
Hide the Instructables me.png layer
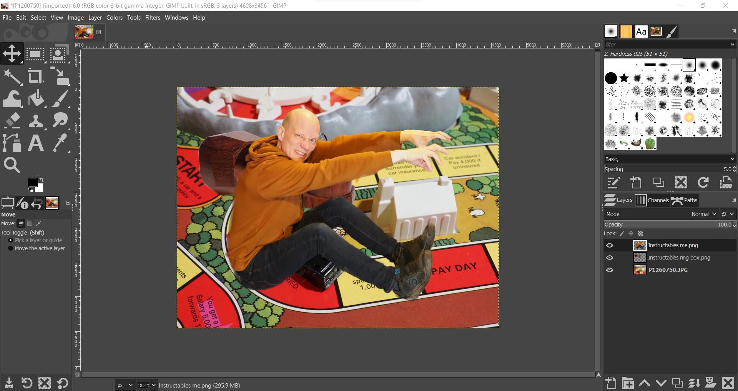(610, 245)
